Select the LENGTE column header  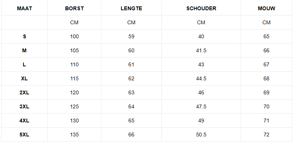(x=131, y=8)
